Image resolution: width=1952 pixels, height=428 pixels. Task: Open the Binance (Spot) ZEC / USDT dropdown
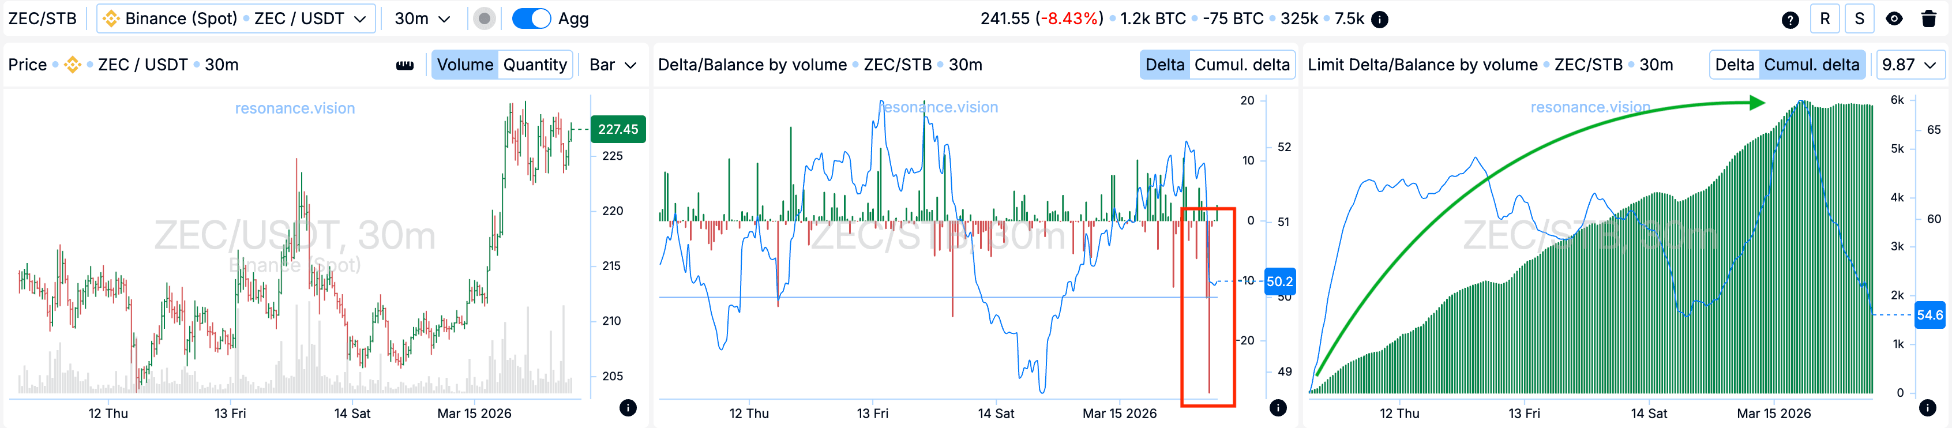[237, 19]
